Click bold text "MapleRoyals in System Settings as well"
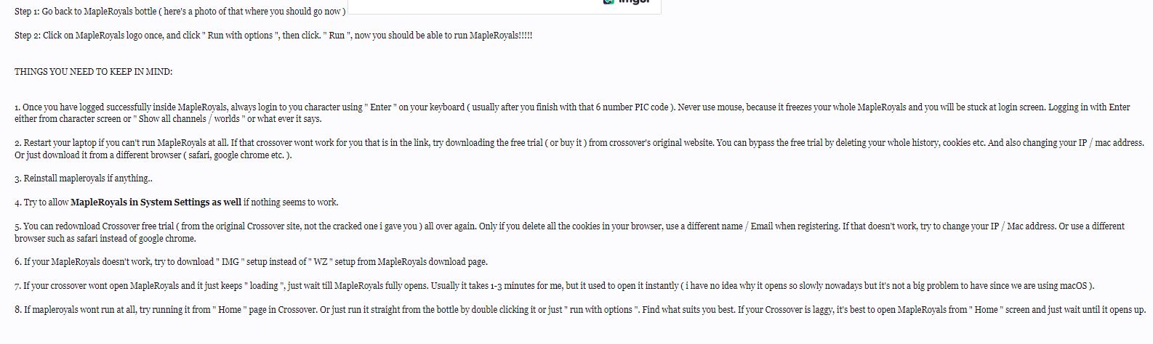The height and width of the screenshot is (344, 1153). tap(156, 202)
